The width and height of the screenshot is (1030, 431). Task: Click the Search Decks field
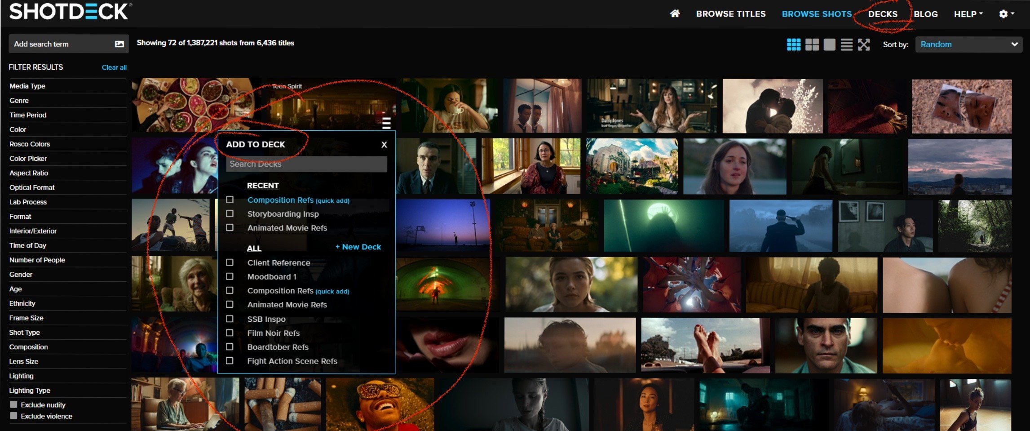tap(306, 164)
